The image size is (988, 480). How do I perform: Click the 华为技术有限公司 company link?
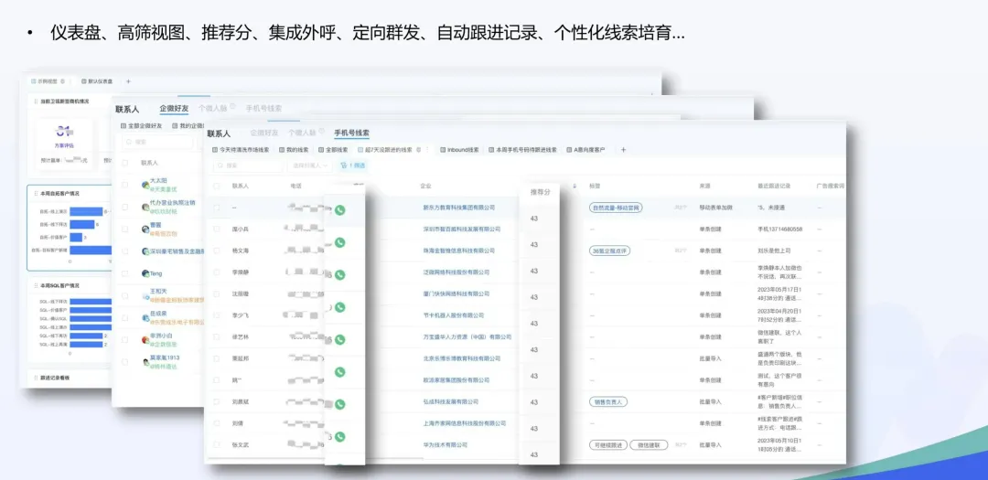446,445
